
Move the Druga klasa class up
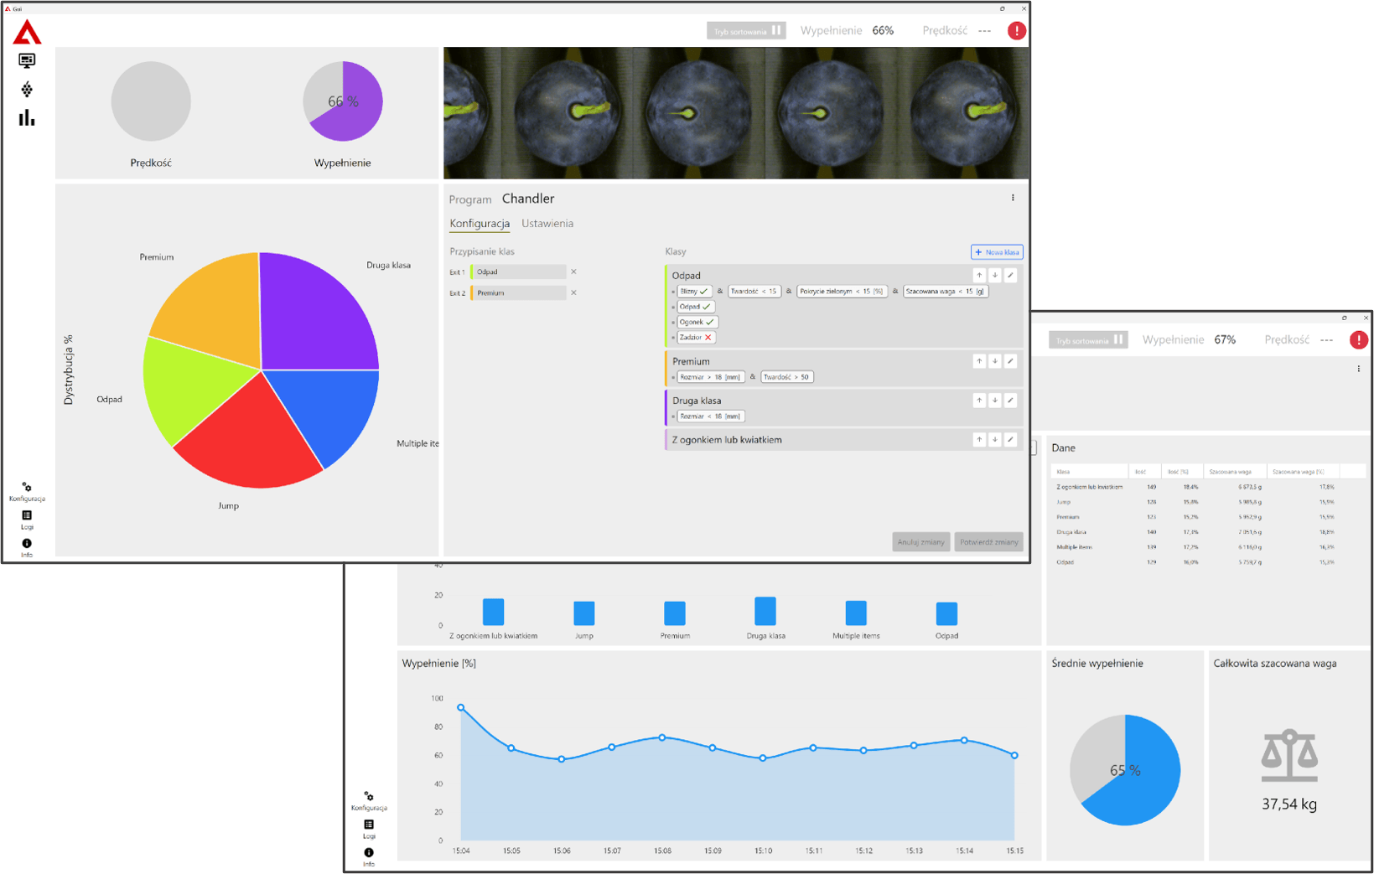pos(978,401)
